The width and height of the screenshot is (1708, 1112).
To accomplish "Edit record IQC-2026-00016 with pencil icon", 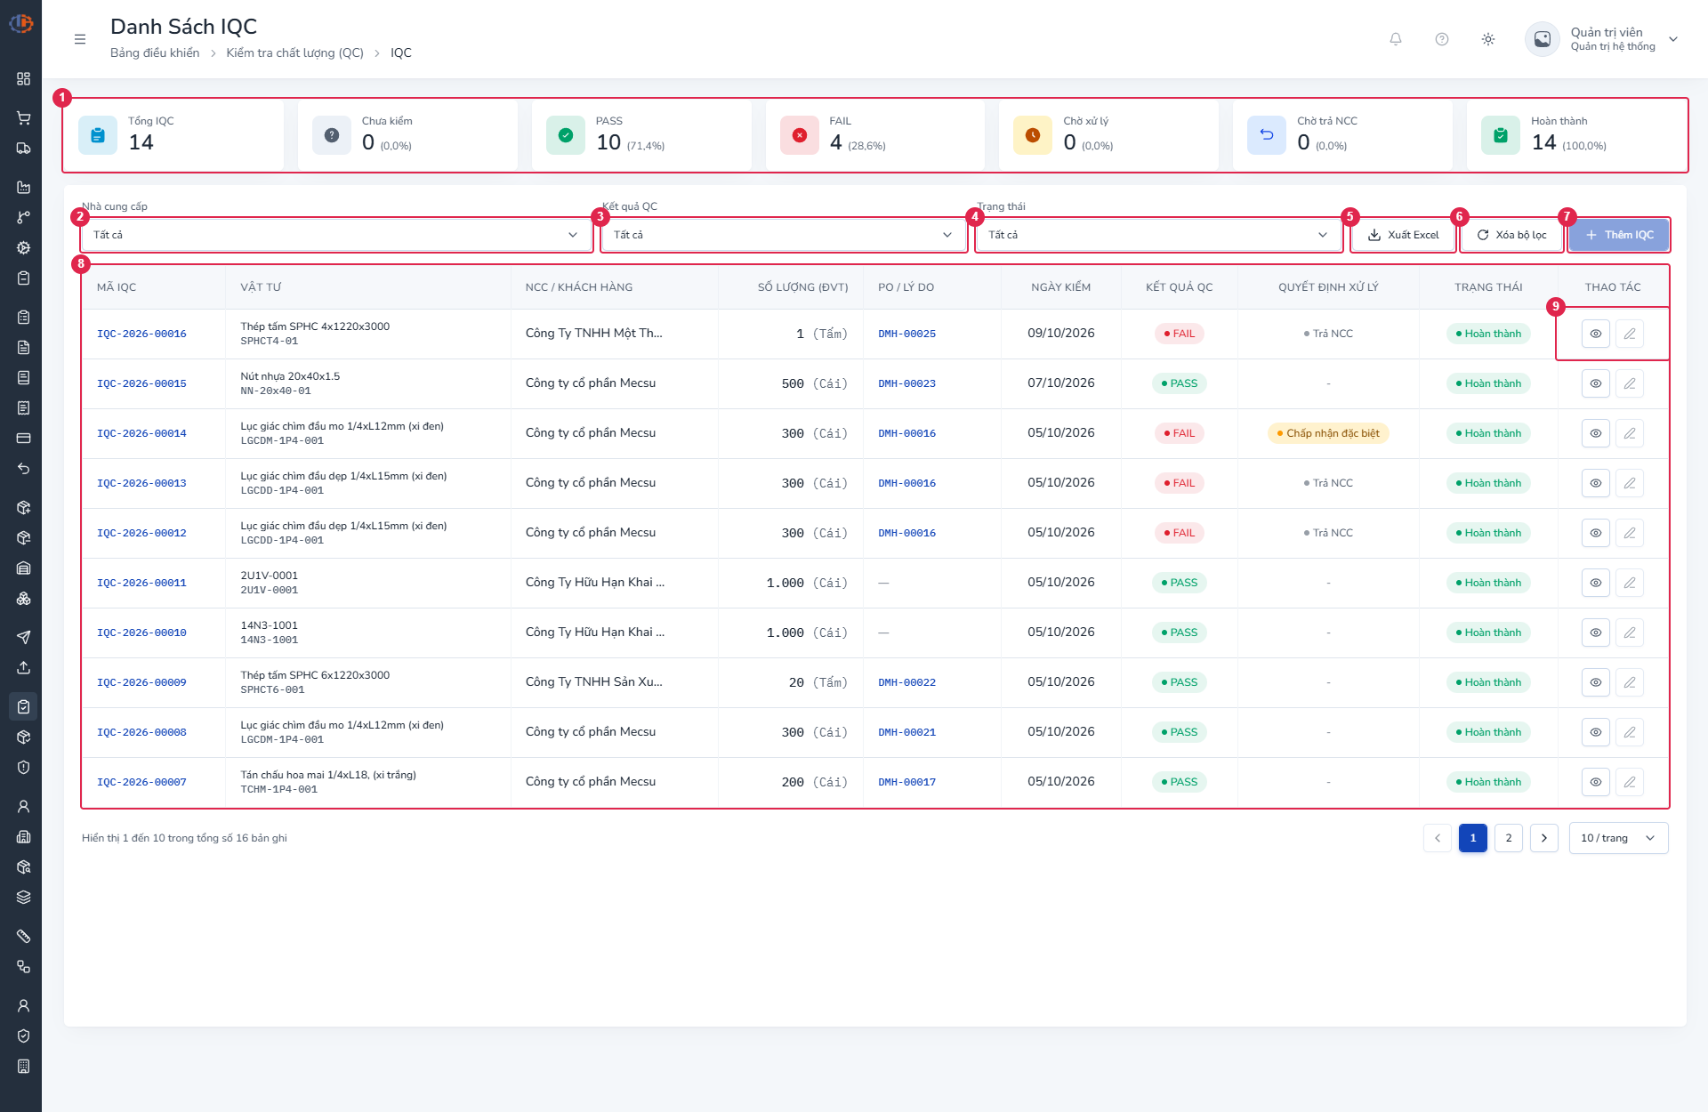I will (1630, 334).
